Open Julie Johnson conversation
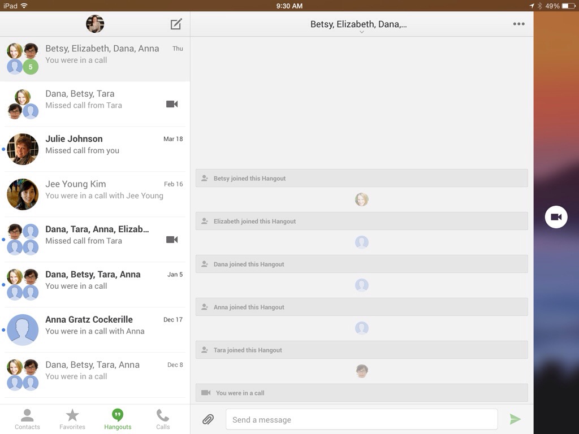 95,149
